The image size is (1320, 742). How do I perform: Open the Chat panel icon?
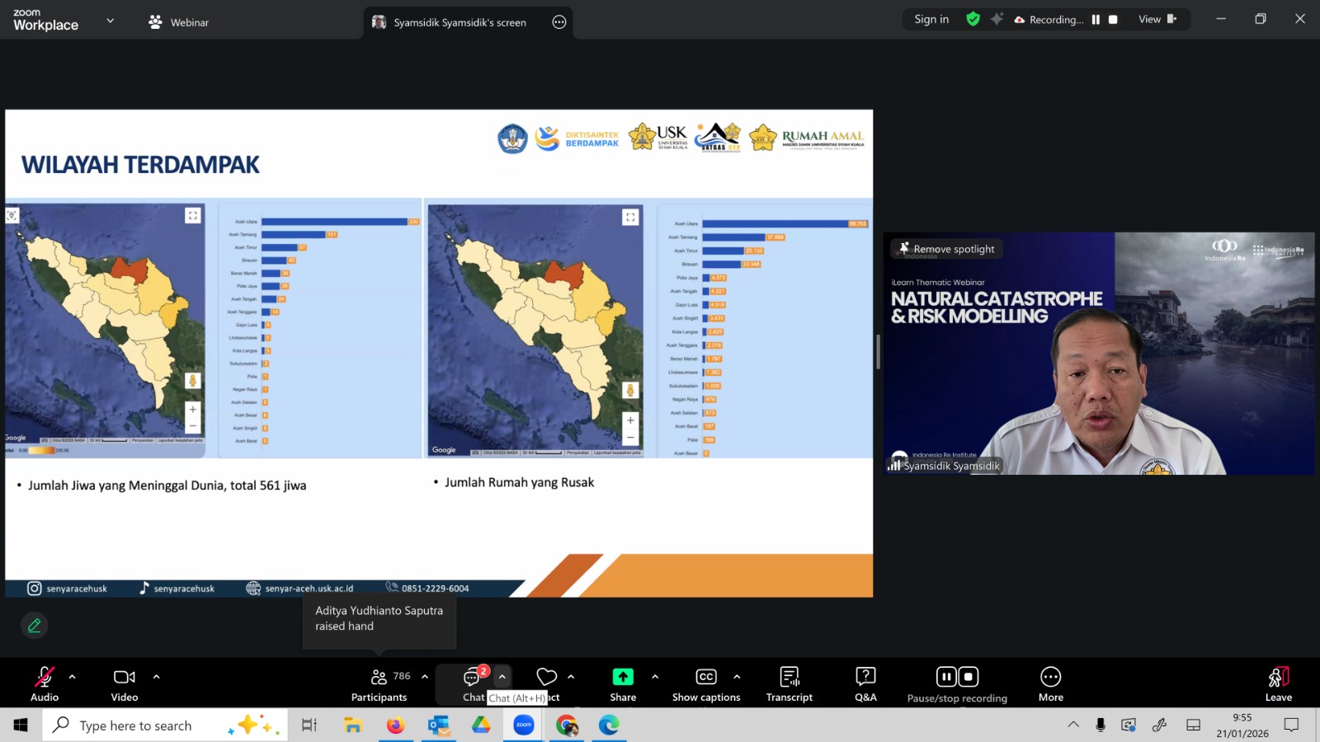tap(472, 679)
